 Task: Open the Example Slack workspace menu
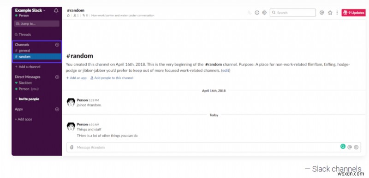click(x=30, y=10)
